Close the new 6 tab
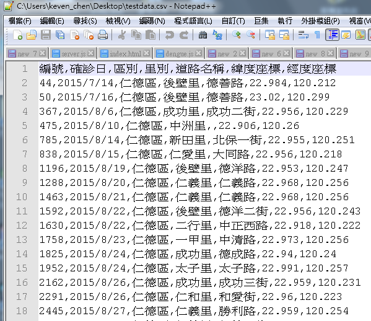The image size is (371, 321). (286, 53)
